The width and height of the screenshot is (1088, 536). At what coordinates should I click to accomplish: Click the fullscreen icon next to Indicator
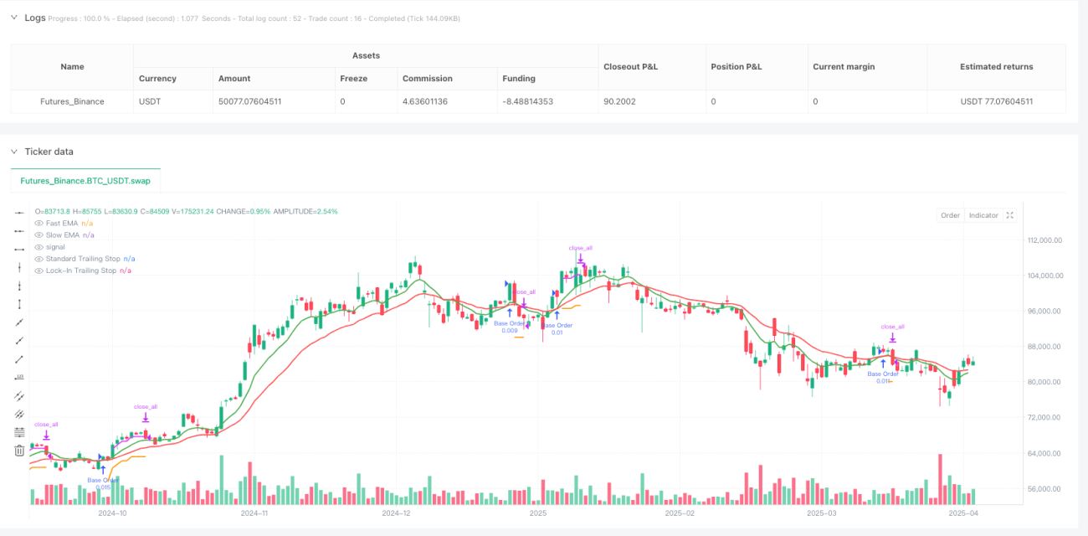click(x=1010, y=215)
